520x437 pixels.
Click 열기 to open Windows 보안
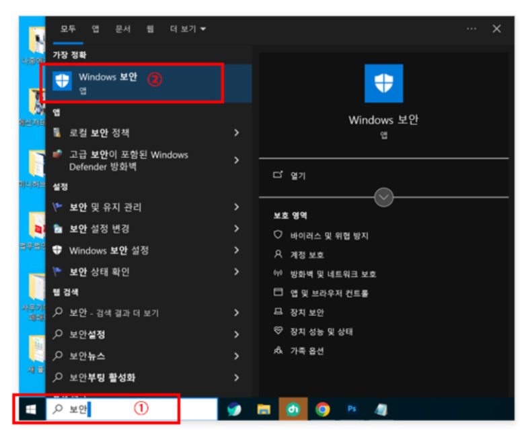[x=298, y=176]
